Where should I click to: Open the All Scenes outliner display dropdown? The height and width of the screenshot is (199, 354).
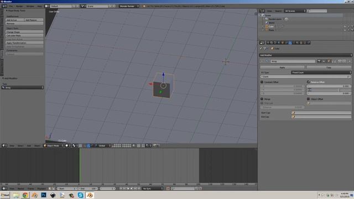click(x=295, y=11)
